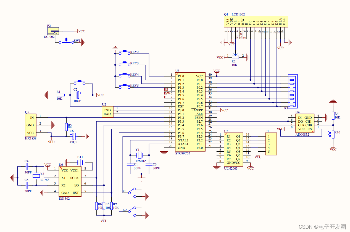Click the RXD pin label on U2

pos(107,114)
